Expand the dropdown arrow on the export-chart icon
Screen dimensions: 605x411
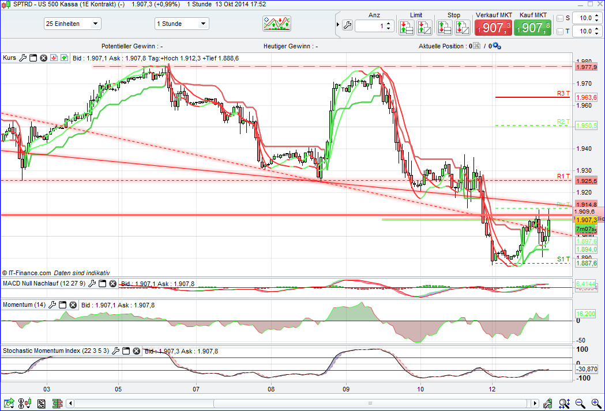coord(12,407)
